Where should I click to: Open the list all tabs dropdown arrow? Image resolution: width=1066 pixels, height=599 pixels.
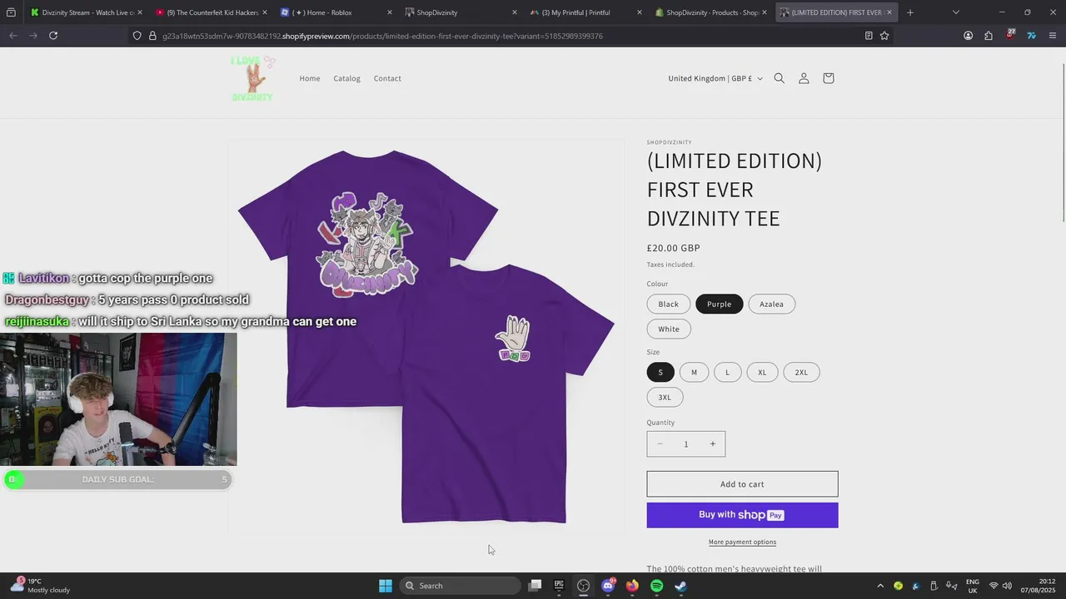955,12
